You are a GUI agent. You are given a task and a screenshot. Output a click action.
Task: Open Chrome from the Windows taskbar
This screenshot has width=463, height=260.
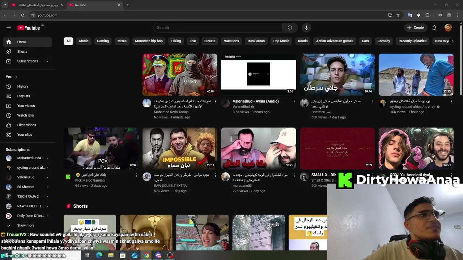pos(146,255)
